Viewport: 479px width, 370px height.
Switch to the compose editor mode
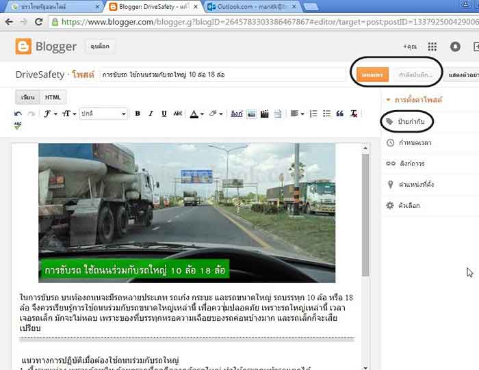tap(28, 97)
